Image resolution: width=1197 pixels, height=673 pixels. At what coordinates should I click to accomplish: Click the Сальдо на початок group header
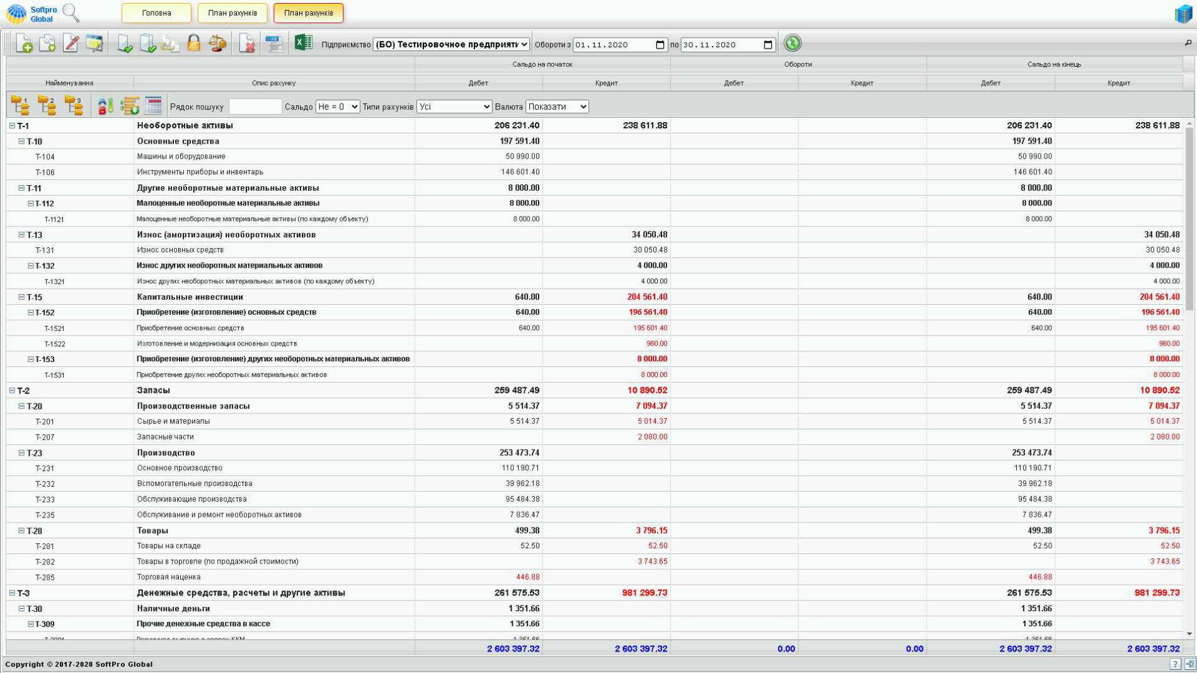click(x=542, y=64)
